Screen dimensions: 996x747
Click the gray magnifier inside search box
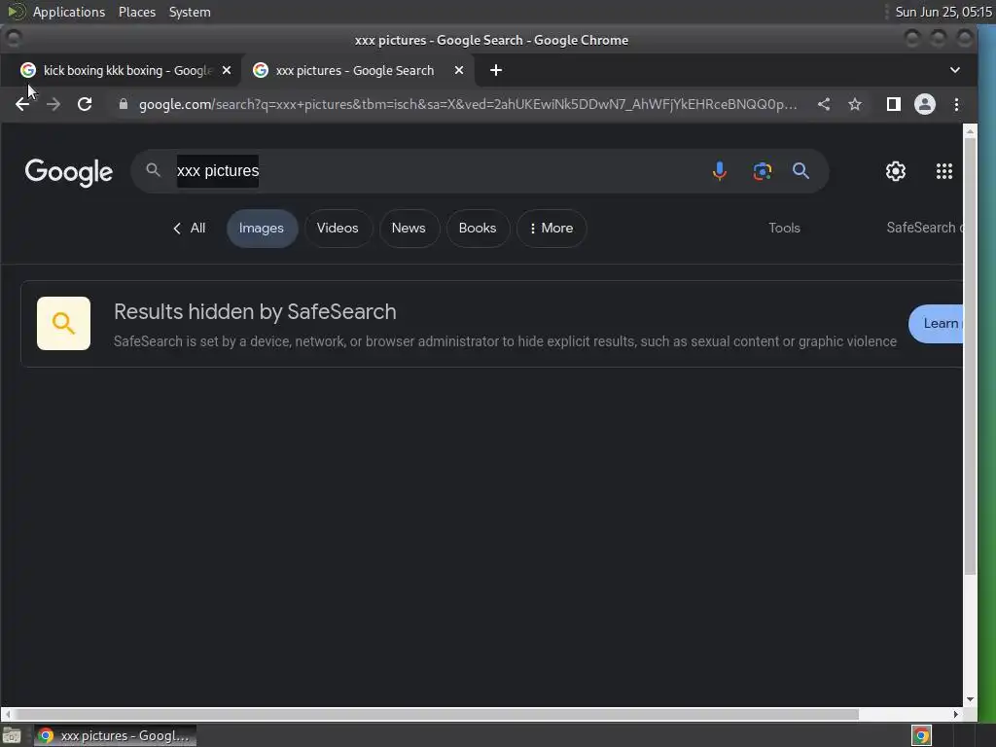click(x=153, y=169)
